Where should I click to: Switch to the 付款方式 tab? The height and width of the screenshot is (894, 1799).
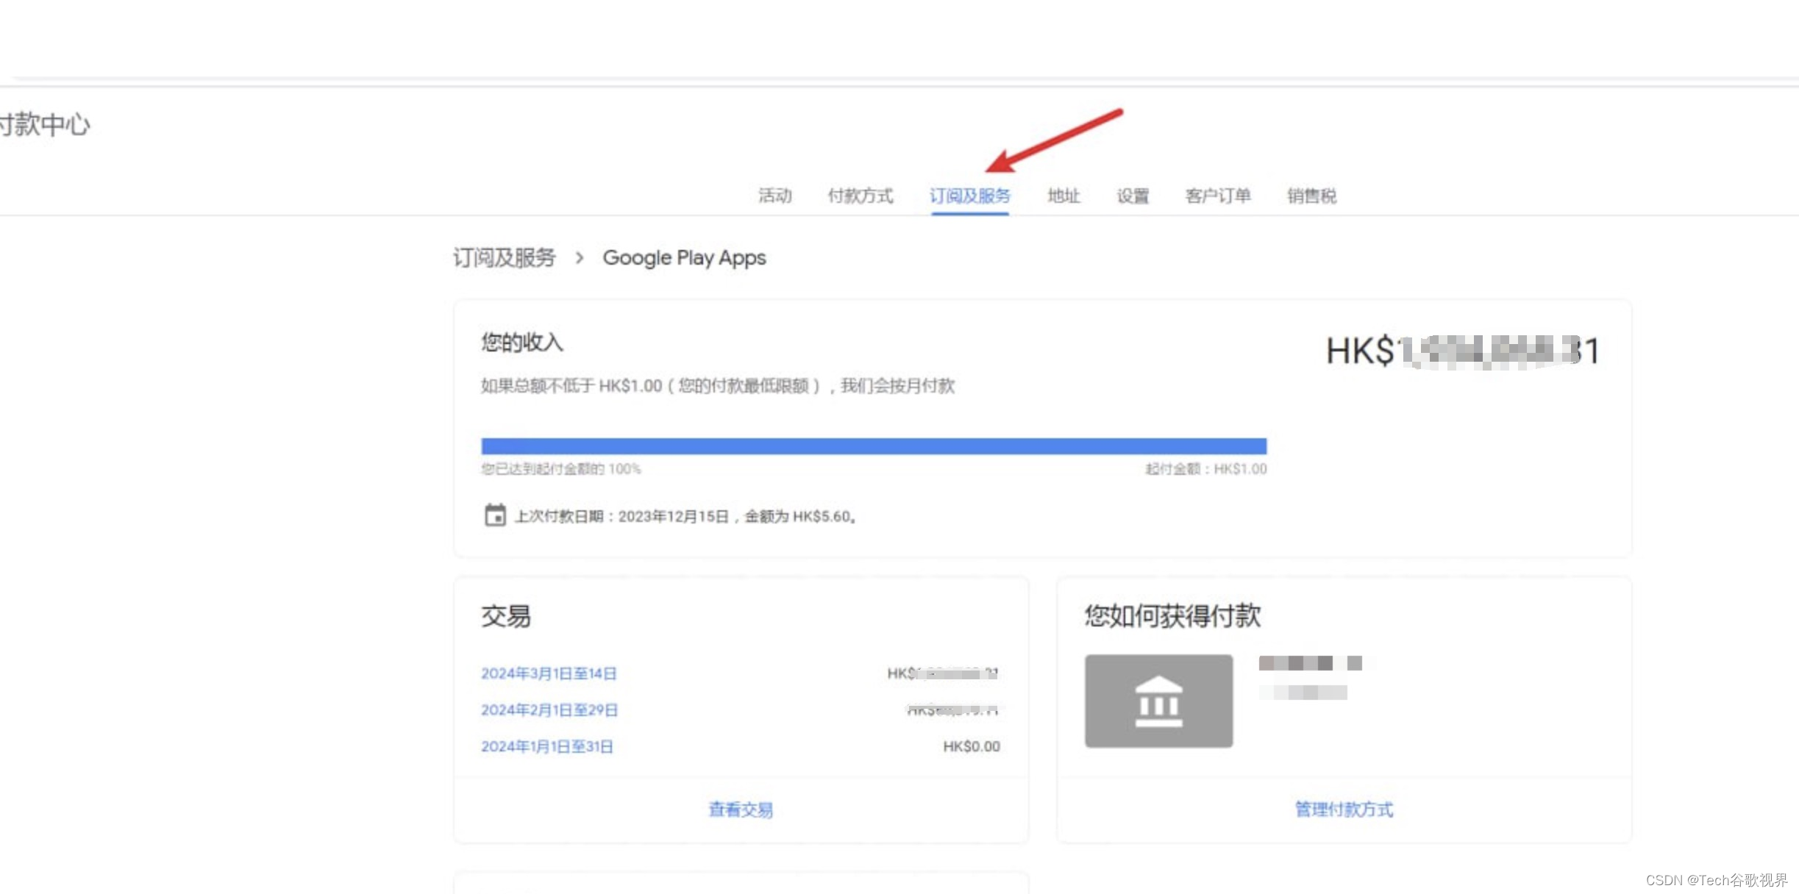[x=860, y=196]
